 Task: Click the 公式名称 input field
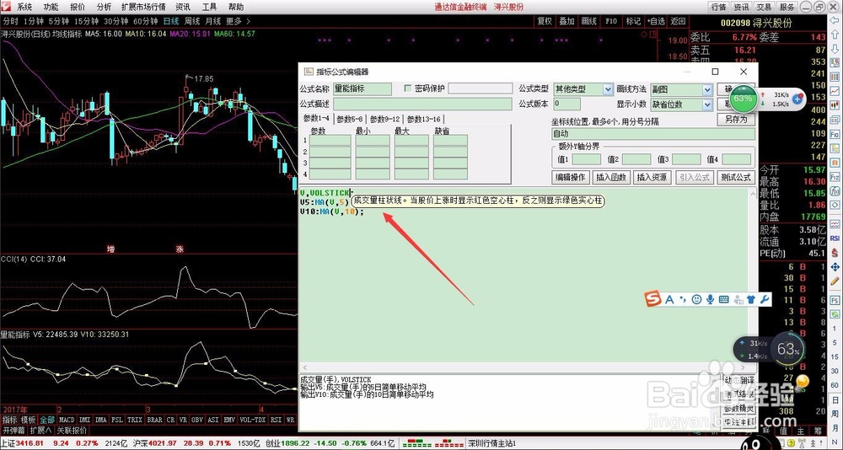[362, 88]
